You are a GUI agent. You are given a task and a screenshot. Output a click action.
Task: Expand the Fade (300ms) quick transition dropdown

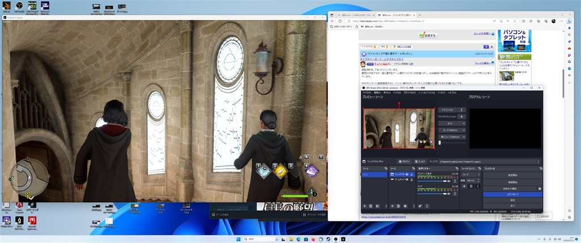click(452, 130)
